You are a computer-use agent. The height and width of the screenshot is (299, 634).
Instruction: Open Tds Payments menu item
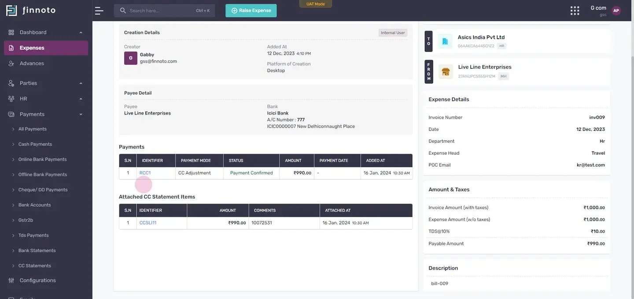[x=33, y=236]
